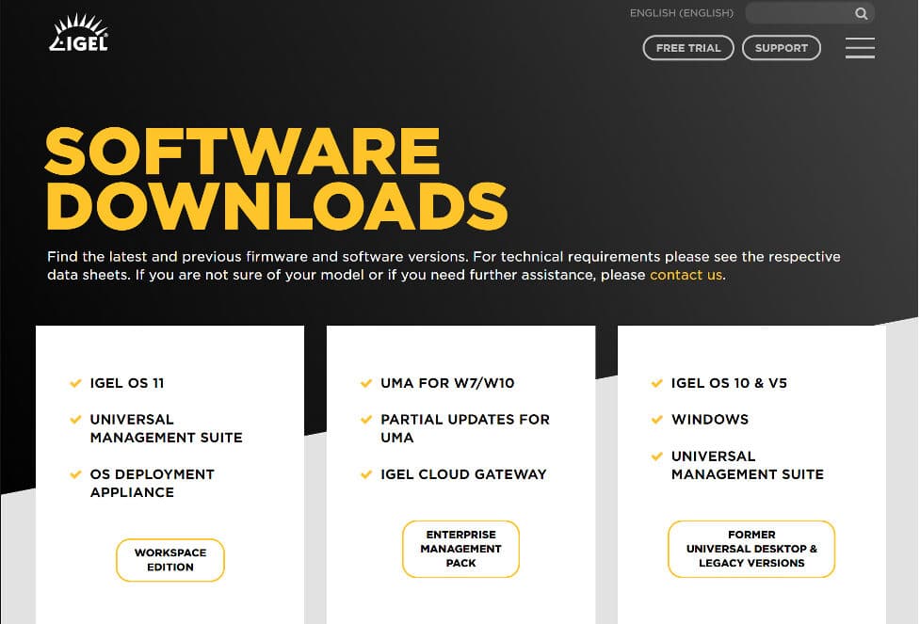920x624 pixels.
Task: Follow the contact us link
Action: tap(686, 275)
